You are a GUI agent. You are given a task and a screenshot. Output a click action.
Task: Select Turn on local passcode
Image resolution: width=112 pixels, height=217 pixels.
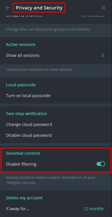[x=56, y=95]
